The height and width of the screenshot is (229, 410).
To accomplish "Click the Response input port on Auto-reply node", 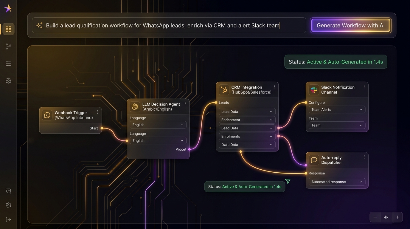I will click(x=306, y=173).
